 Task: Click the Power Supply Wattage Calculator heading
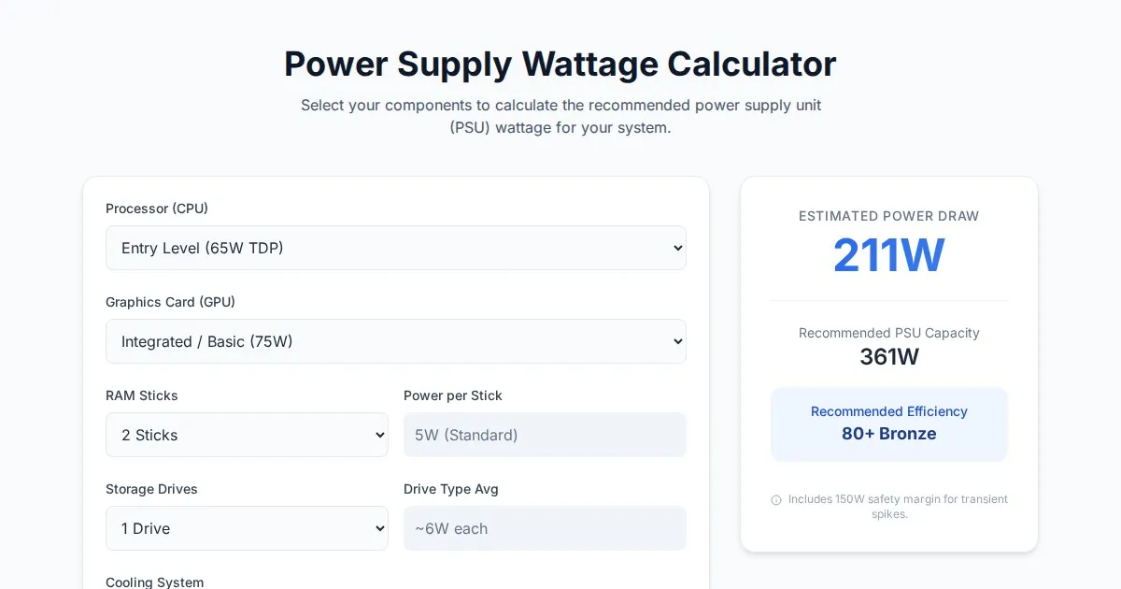(560, 65)
